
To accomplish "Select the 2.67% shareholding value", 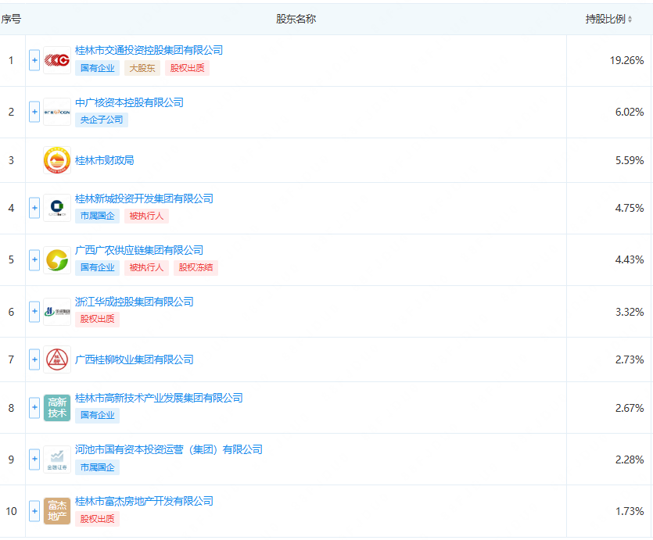I will (630, 408).
